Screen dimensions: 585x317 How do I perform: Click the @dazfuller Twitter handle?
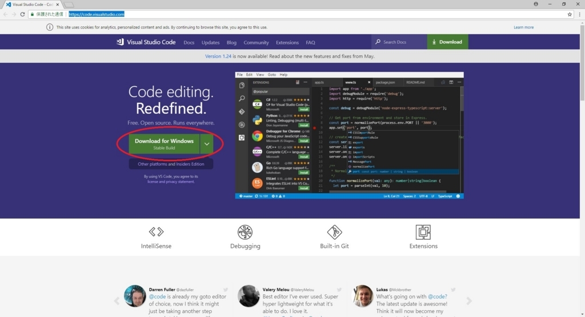(x=185, y=290)
